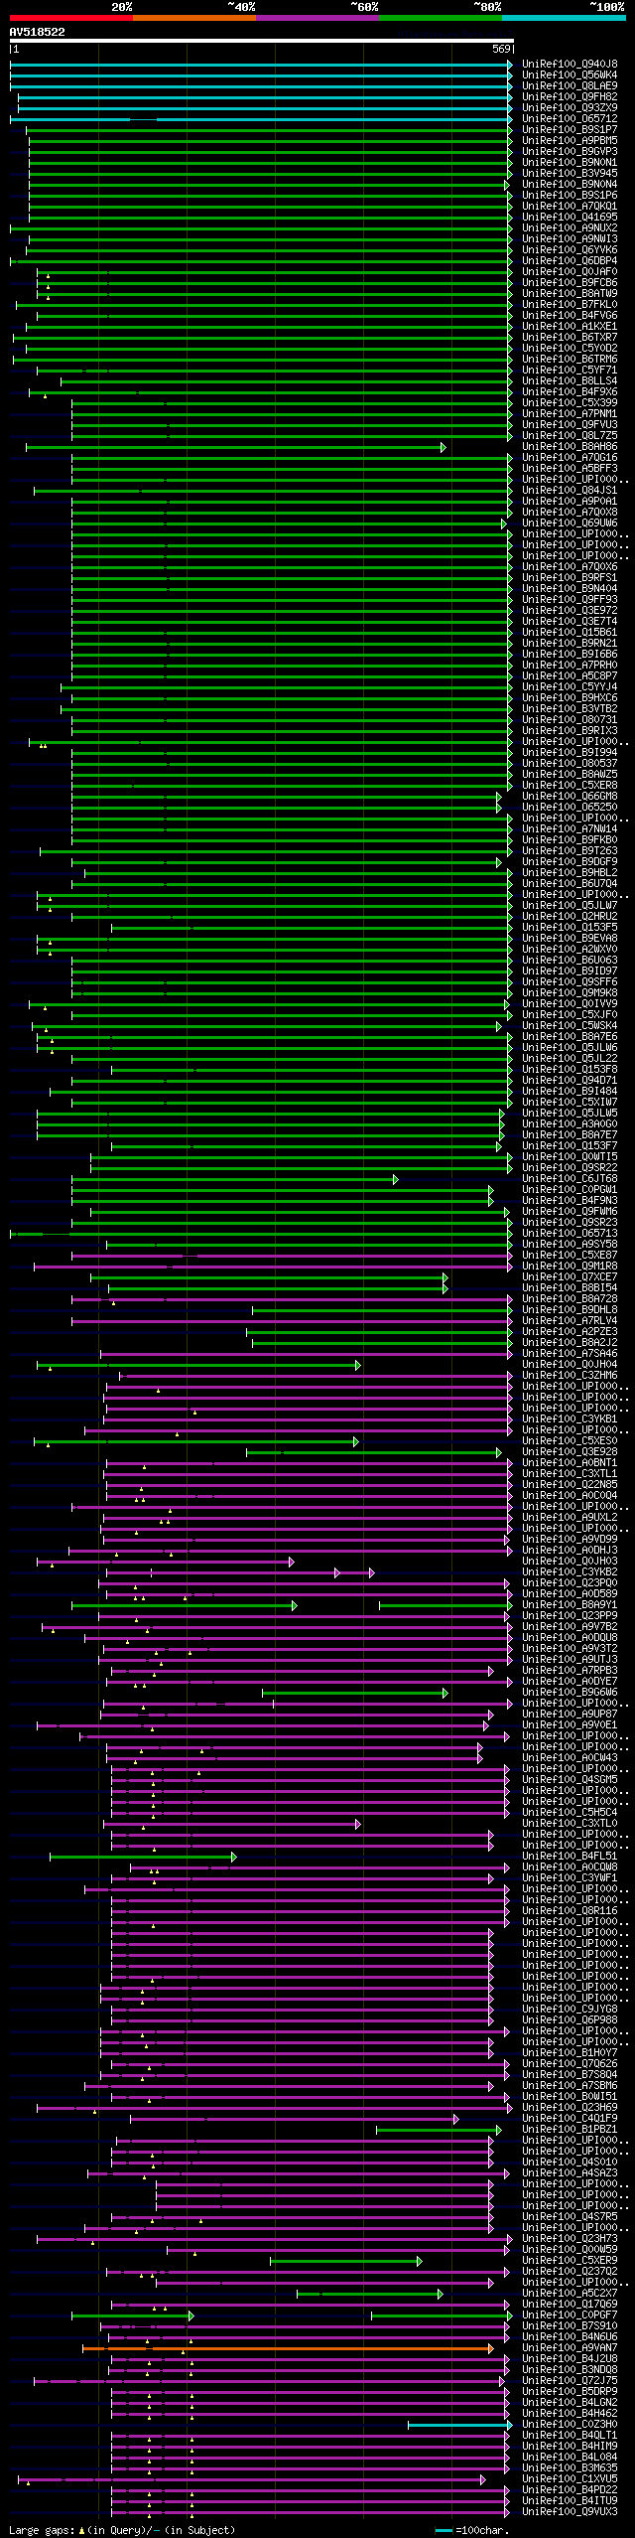Open hit UniRef100_Q940J8
The height and width of the screenshot is (2538, 635).
(570, 65)
